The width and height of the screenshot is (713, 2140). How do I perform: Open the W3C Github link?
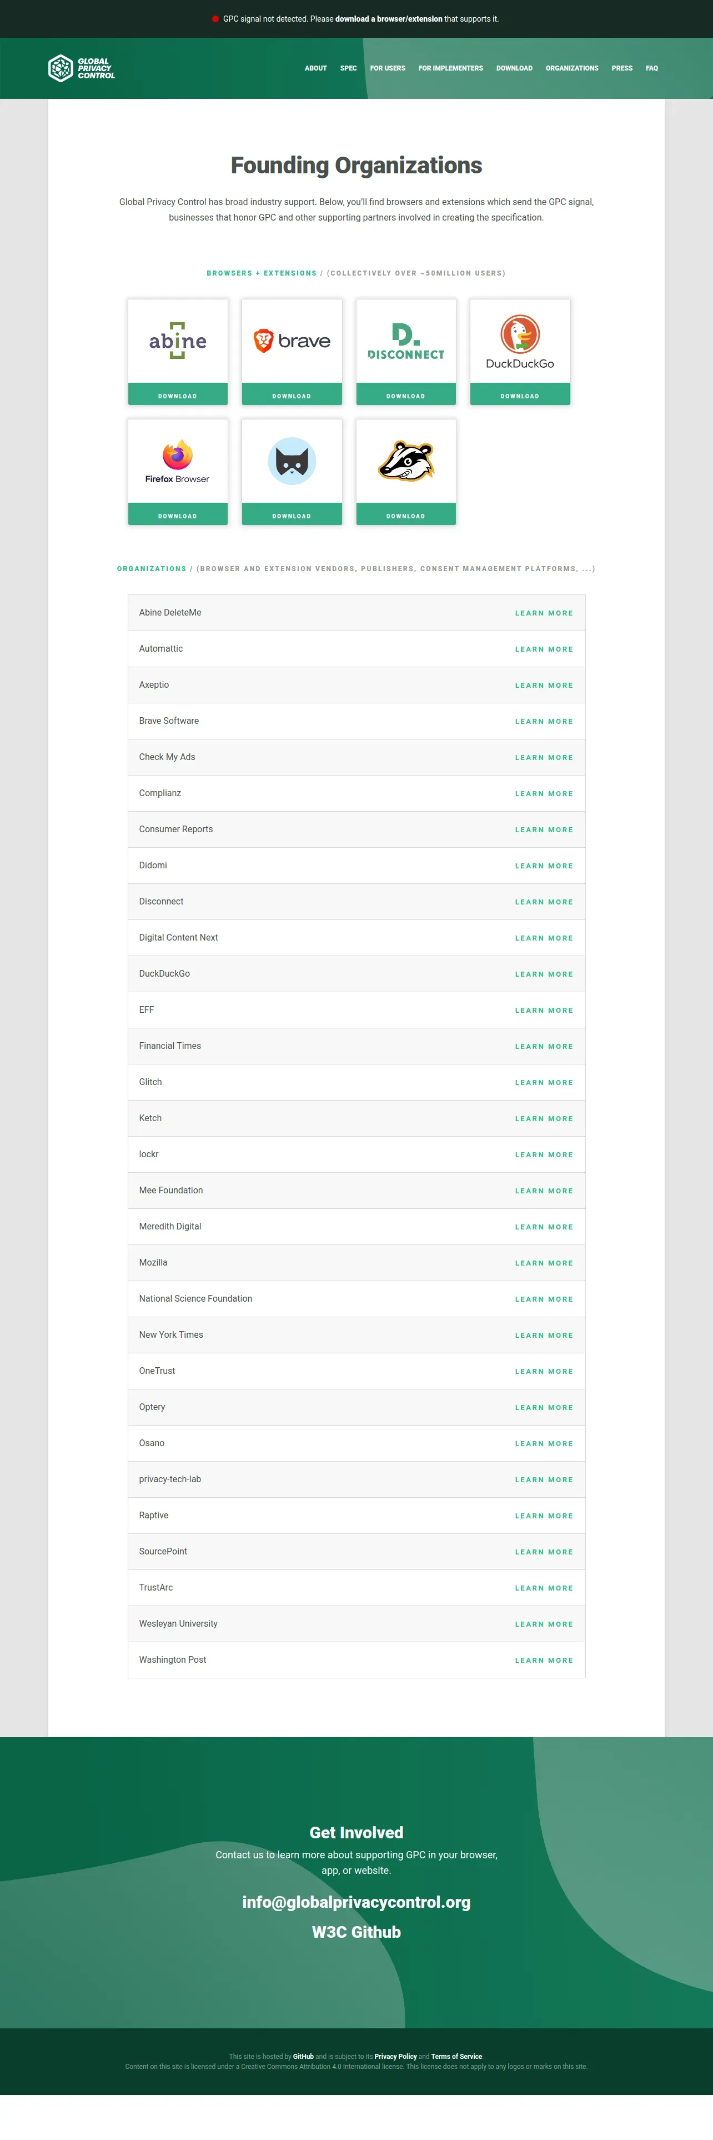click(x=356, y=1932)
